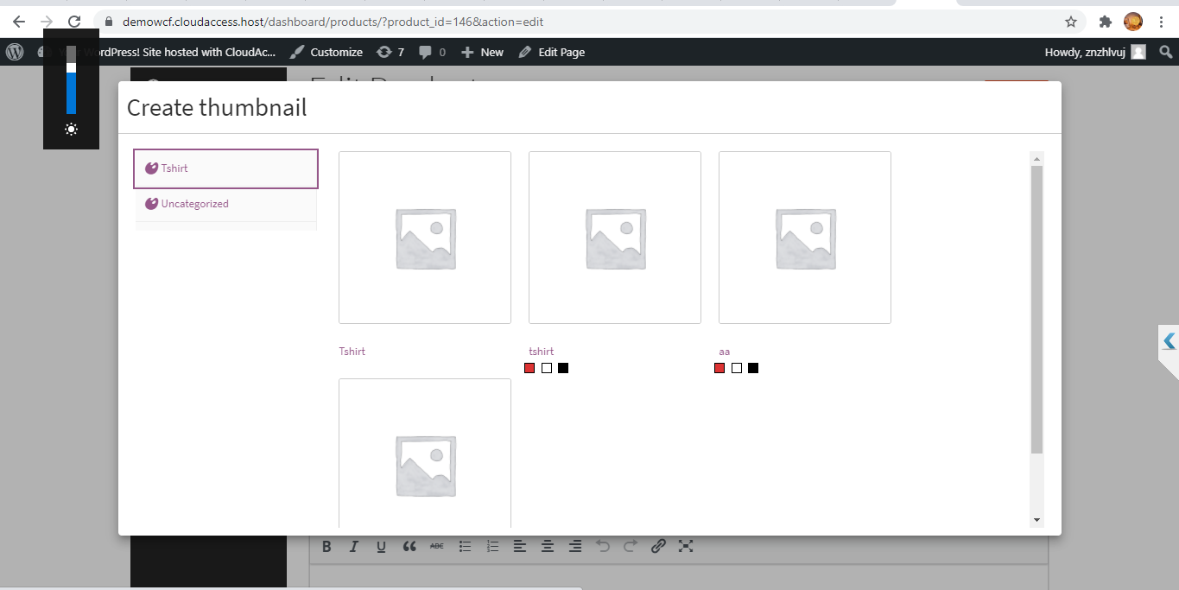Open the Howdy, znzhlvuj account menu
This screenshot has height=590, width=1179.
pyautogui.click(x=1095, y=52)
